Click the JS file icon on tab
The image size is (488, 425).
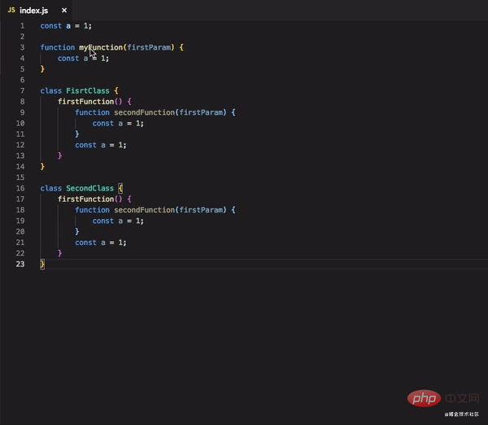tap(11, 10)
